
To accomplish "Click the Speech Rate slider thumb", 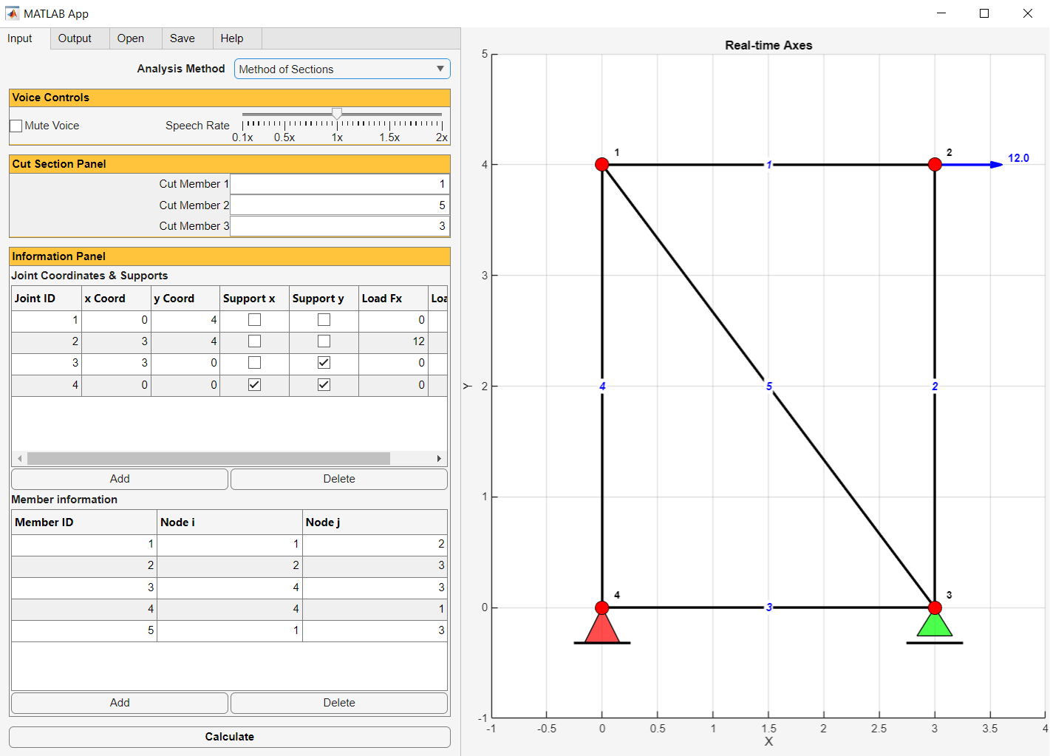I will 337,114.
